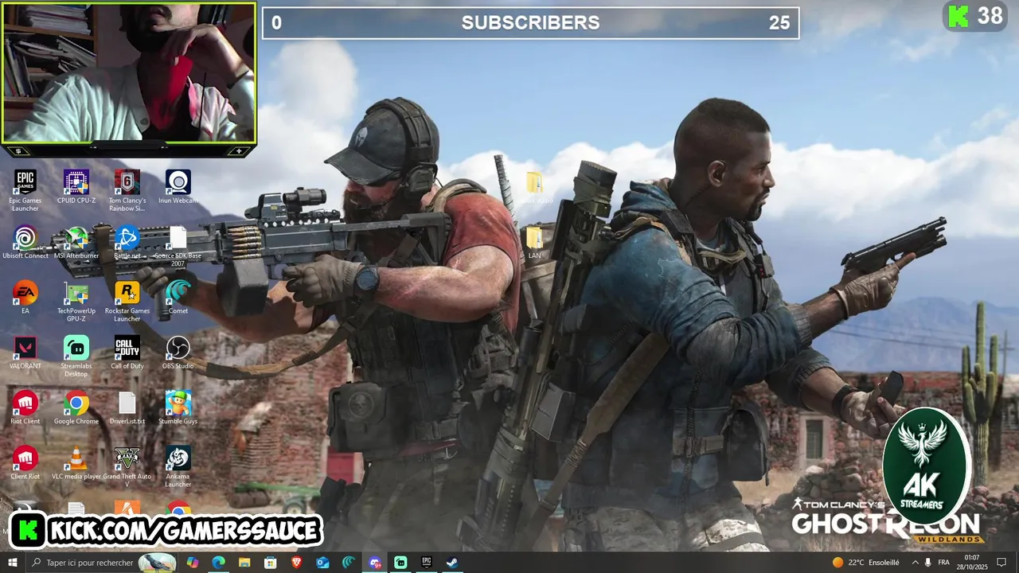Select the OBS Studio desktop icon
The height and width of the screenshot is (573, 1019).
pyautogui.click(x=178, y=353)
